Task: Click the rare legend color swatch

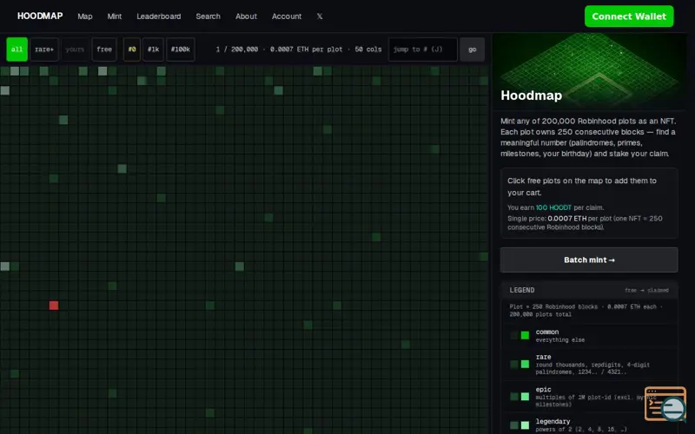Action: [525, 364]
